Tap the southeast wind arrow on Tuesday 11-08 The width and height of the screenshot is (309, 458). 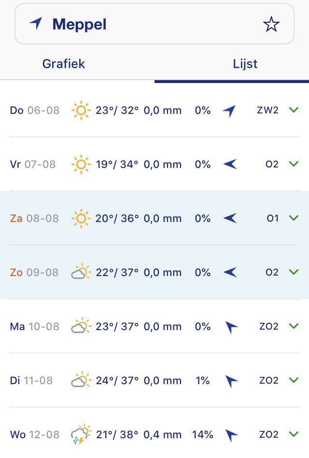232,381
